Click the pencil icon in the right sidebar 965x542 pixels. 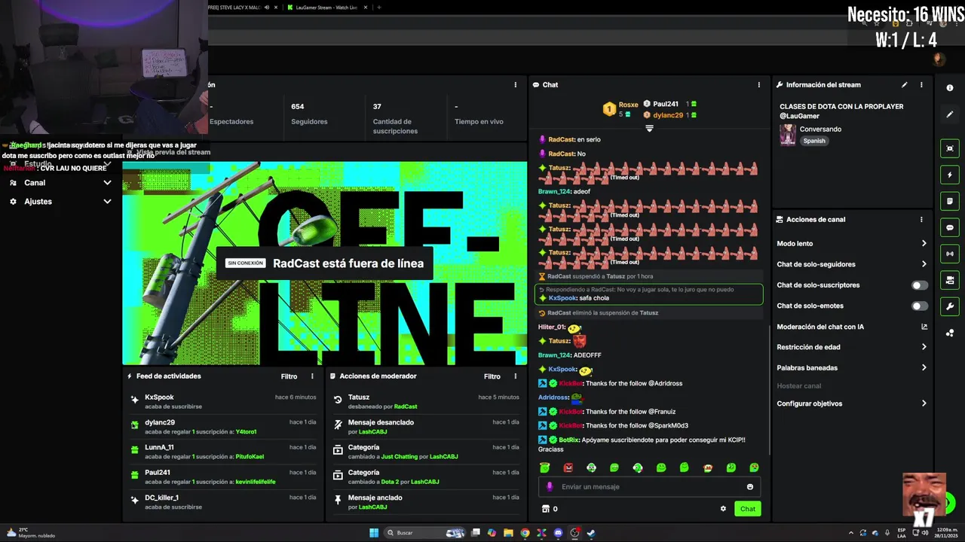point(949,114)
